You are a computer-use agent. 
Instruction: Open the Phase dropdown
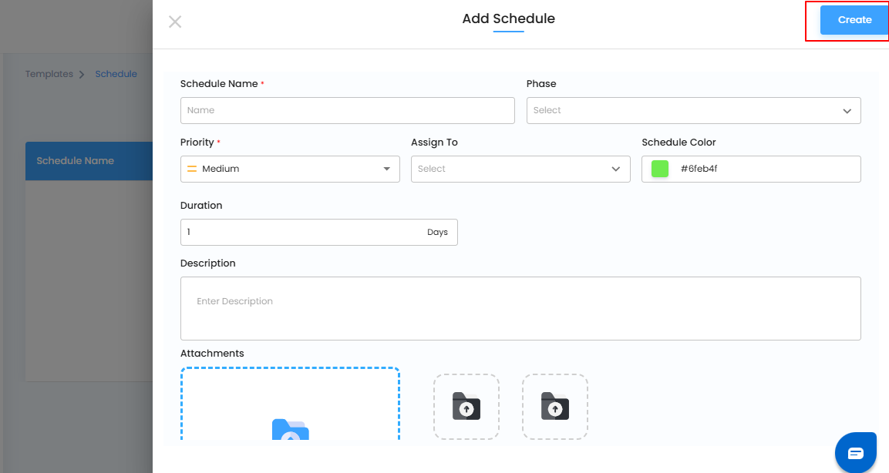tap(693, 110)
